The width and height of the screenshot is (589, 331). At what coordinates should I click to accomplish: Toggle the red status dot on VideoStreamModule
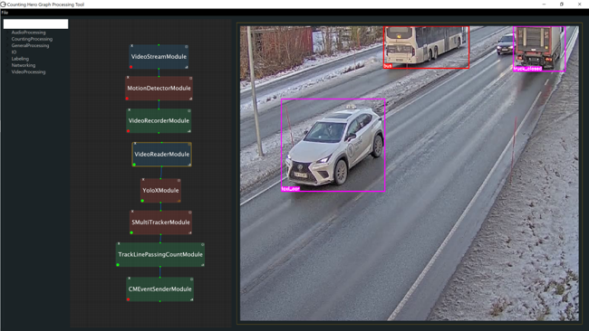(x=130, y=67)
